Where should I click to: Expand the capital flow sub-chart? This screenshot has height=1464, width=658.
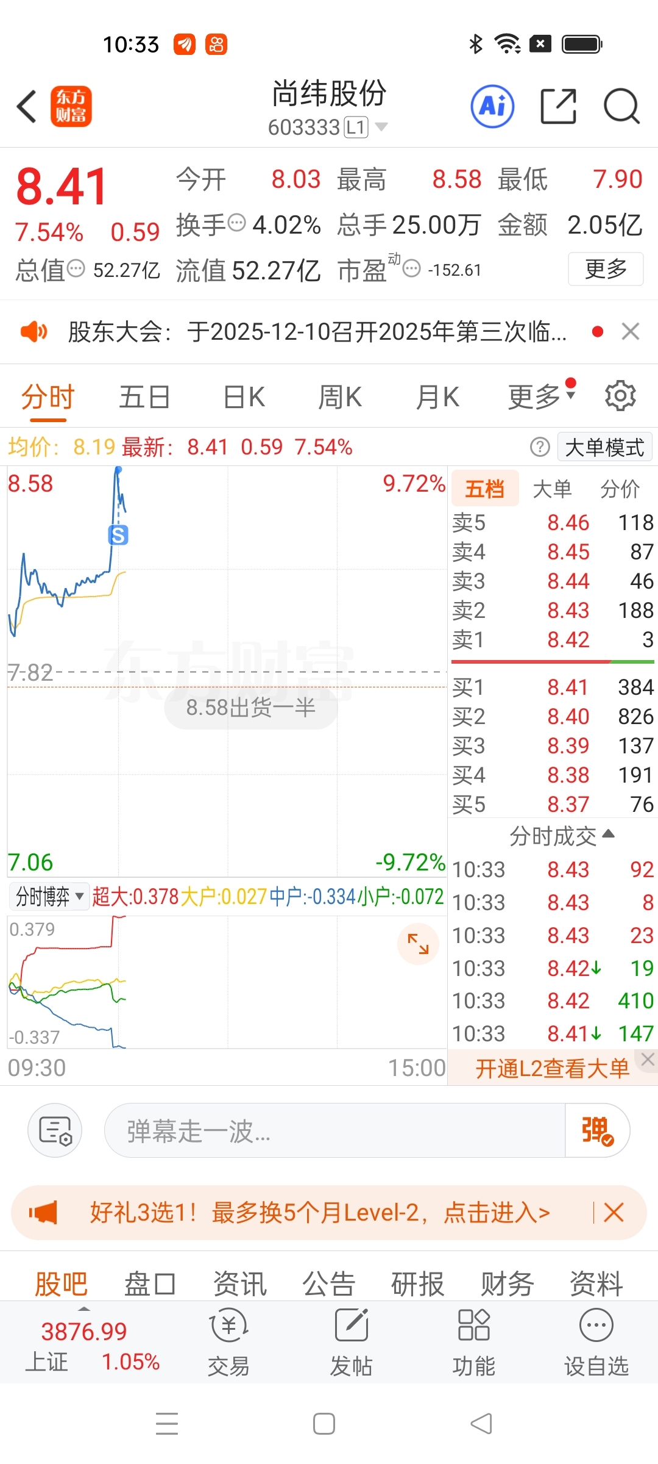point(418,944)
